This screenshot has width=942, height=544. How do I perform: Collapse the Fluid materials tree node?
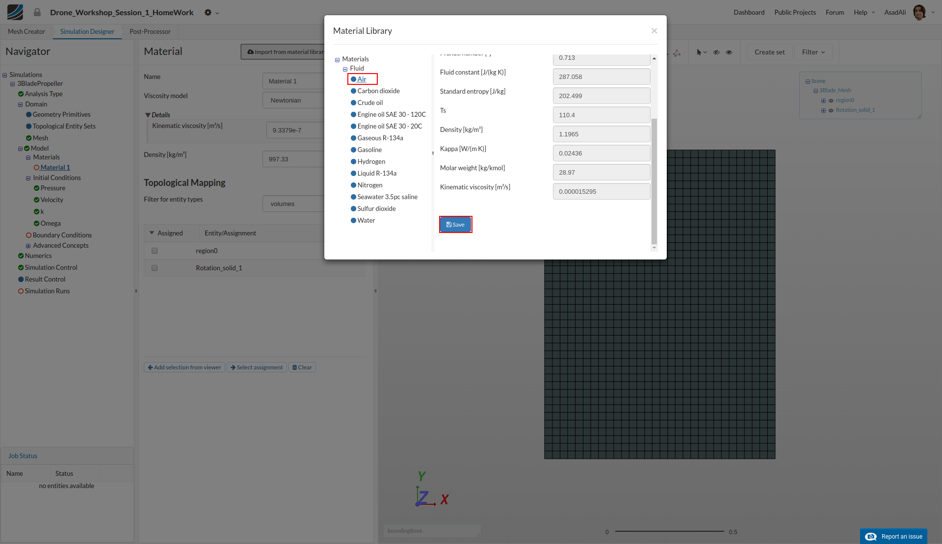[x=345, y=69]
